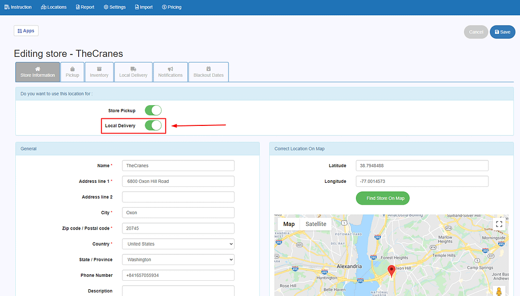The height and width of the screenshot is (296, 520).
Task: Open the Country dropdown
Action: [178, 244]
